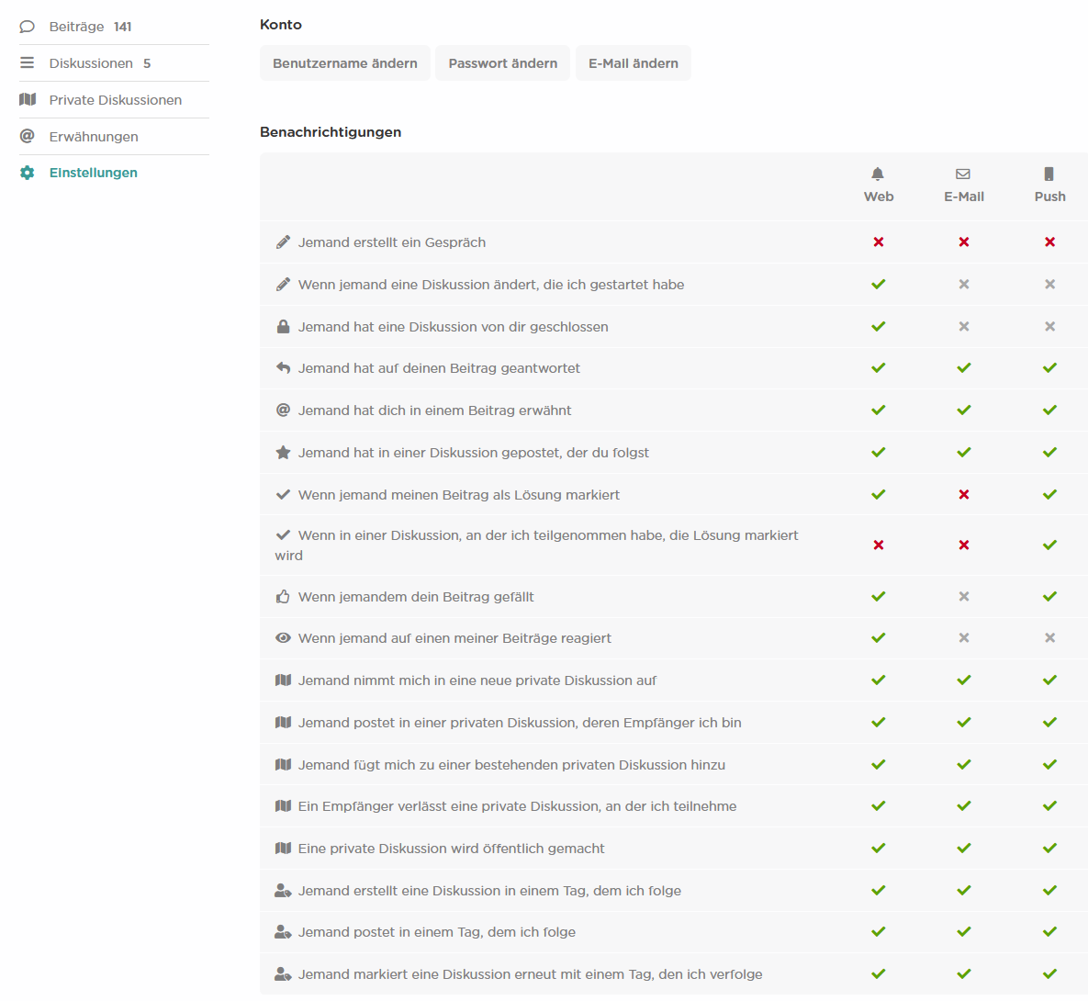The width and height of the screenshot is (1088, 1001).
Task: Enable Push for 'Jemand hat eine Diskussion von dir geschlossen'
Action: click(1049, 327)
